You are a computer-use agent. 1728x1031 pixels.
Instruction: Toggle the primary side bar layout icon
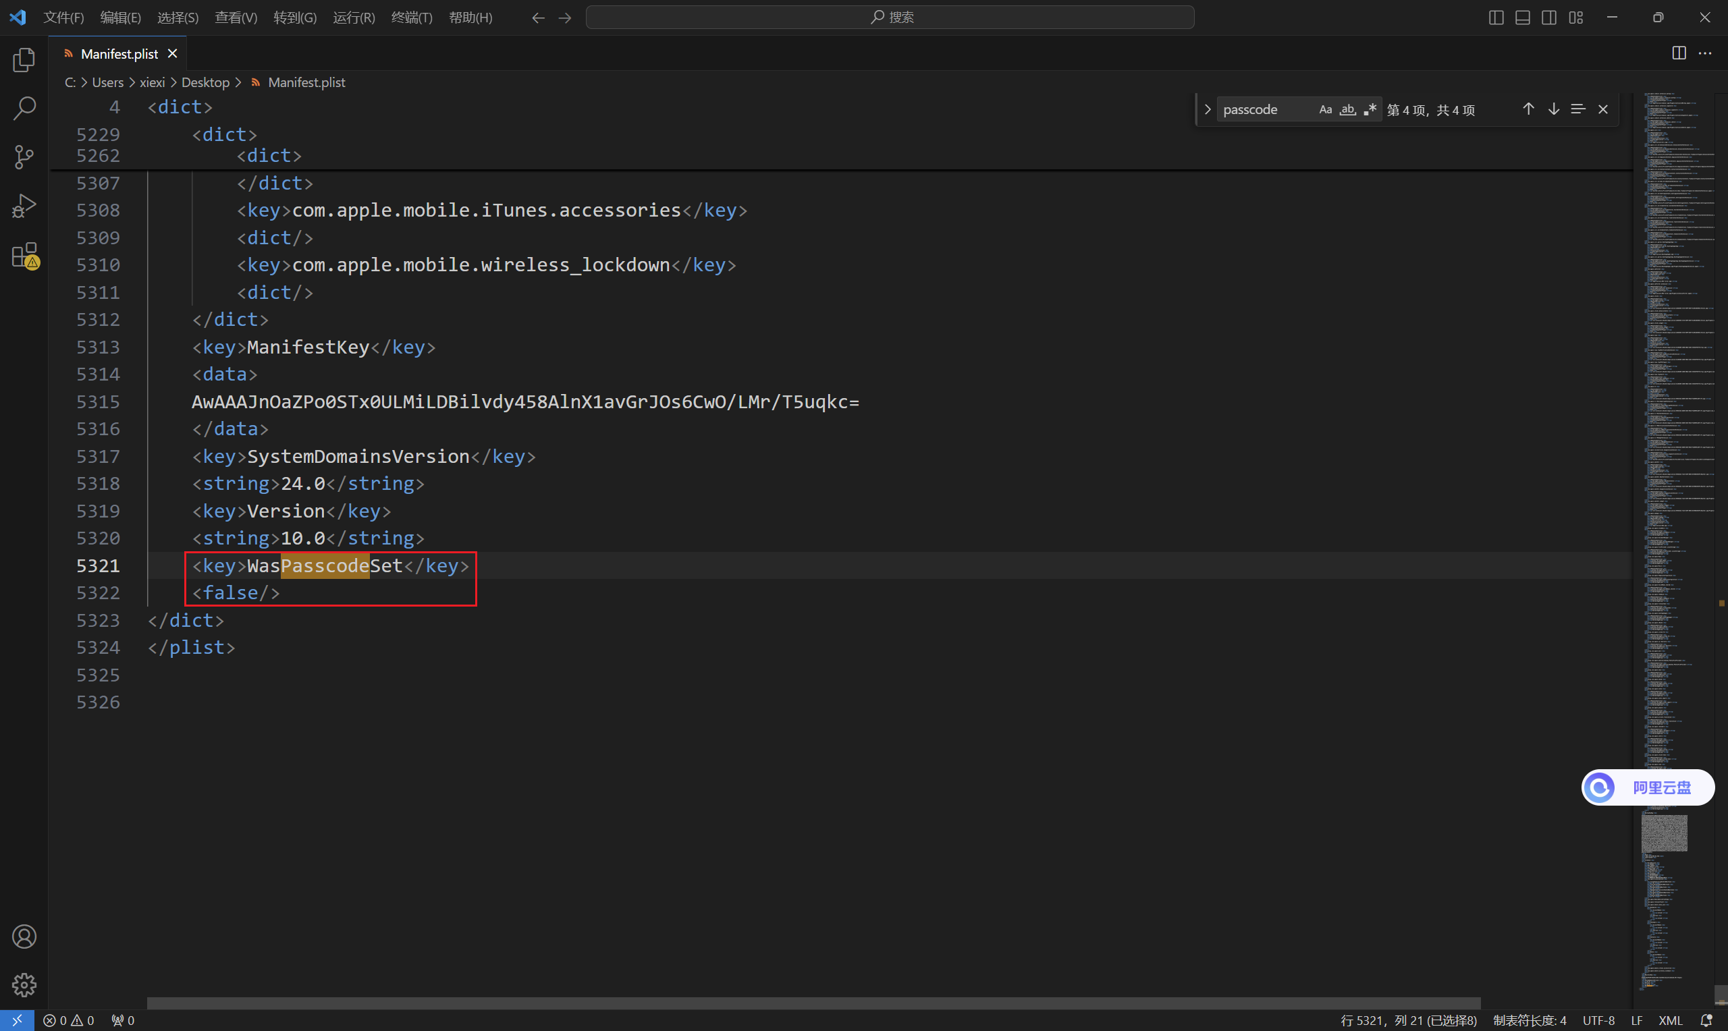coord(1496,18)
